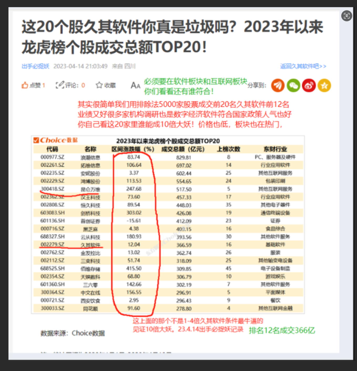Click stock code 688525.SH
357x371 pixels.
point(52,268)
